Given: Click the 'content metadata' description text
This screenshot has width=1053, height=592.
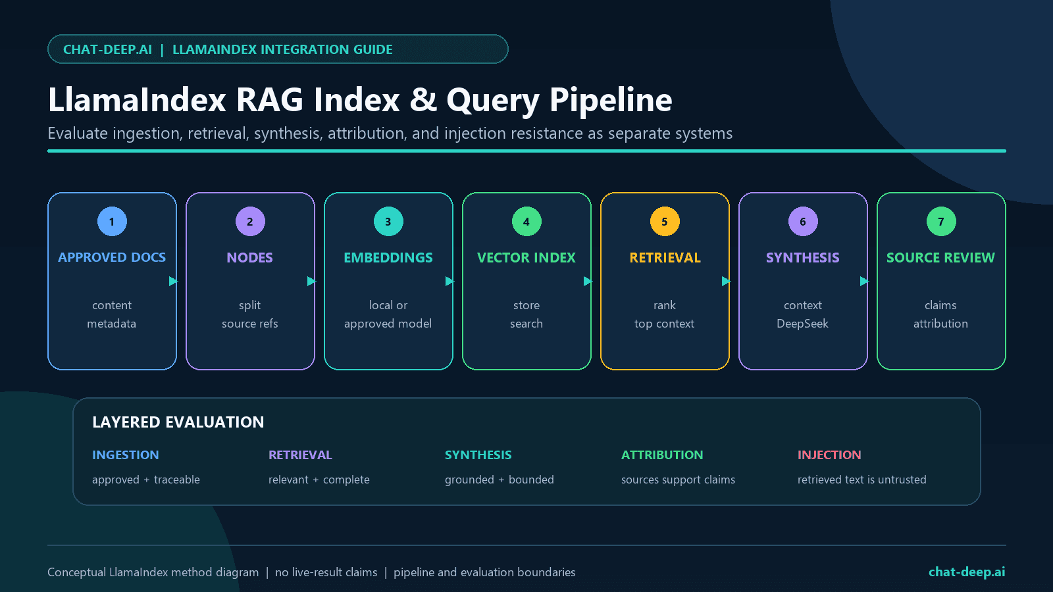Looking at the screenshot, I should pyautogui.click(x=112, y=314).
